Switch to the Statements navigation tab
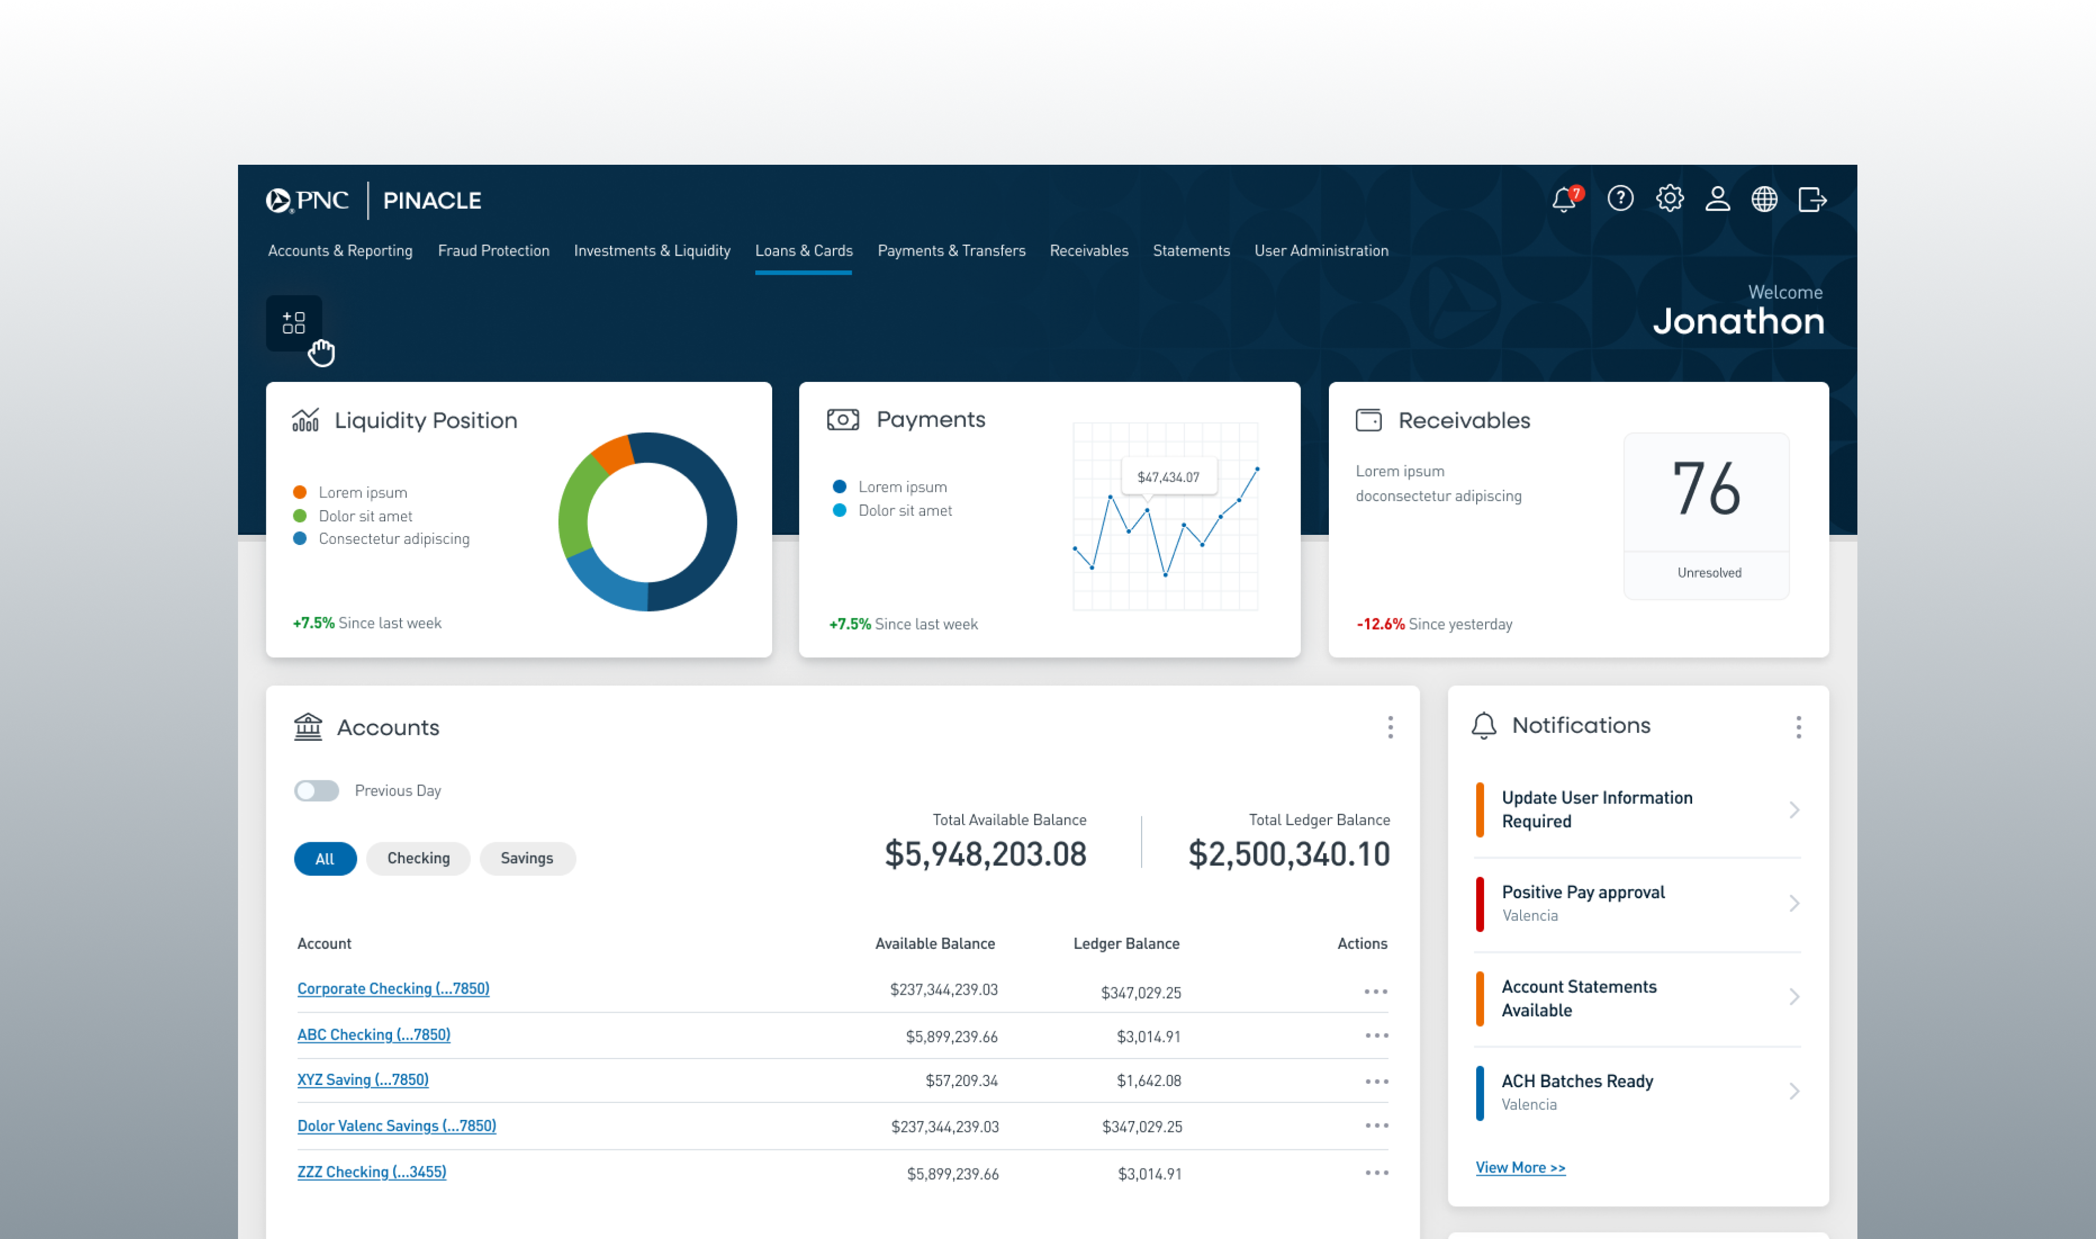Image resolution: width=2096 pixels, height=1239 pixels. [1191, 251]
